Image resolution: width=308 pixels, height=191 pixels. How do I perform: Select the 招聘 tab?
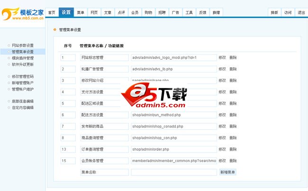coord(162,13)
